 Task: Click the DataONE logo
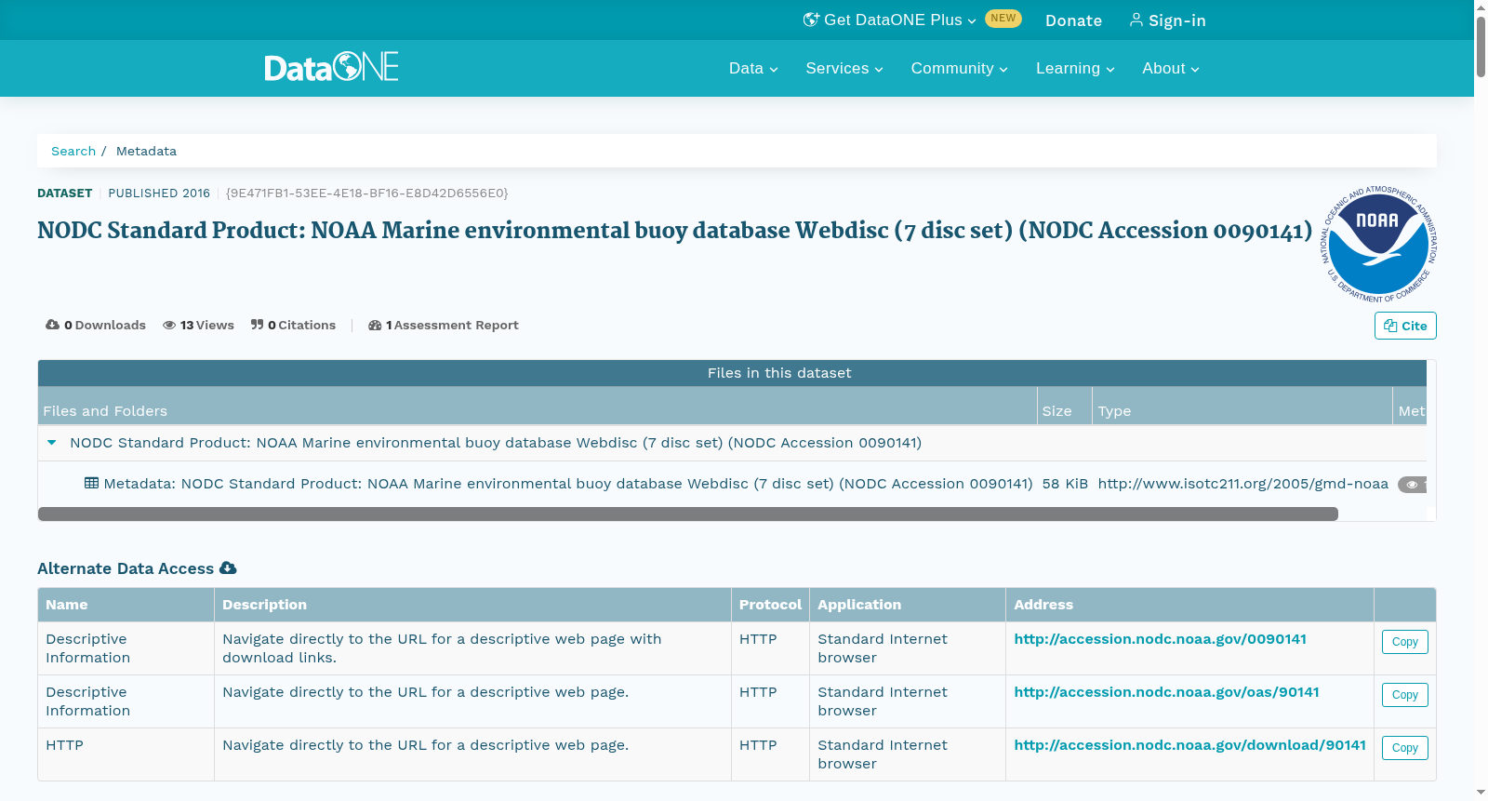[331, 67]
